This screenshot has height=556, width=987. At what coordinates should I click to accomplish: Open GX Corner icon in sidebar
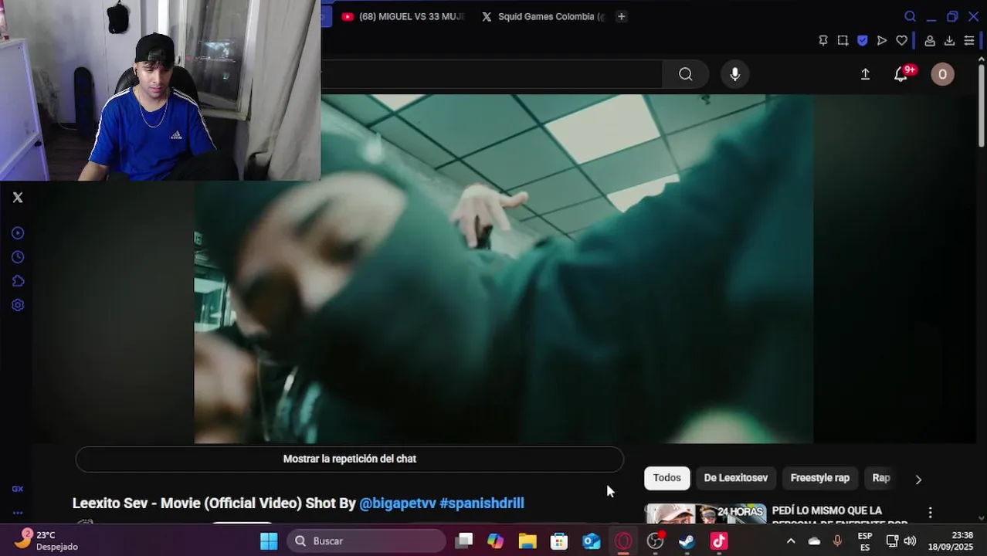point(18,489)
